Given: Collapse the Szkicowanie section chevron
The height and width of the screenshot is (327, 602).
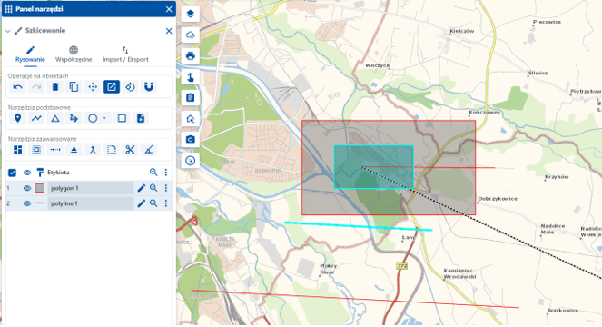Looking at the screenshot, I should [7, 31].
